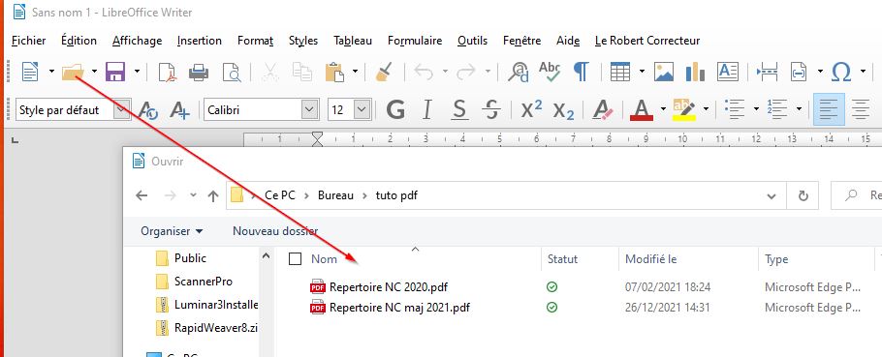Click the Print icon
The height and width of the screenshot is (357, 882).
[199, 72]
